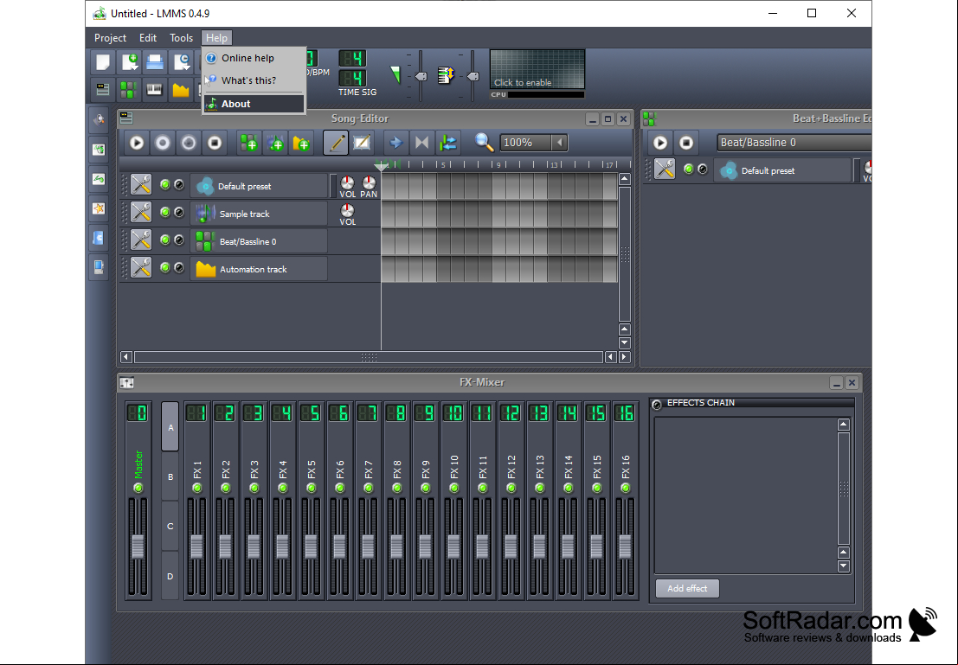Open the Project menu
The height and width of the screenshot is (665, 958).
tap(110, 38)
